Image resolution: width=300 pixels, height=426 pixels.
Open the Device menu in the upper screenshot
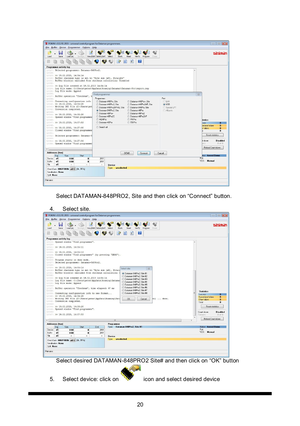tap(63, 48)
